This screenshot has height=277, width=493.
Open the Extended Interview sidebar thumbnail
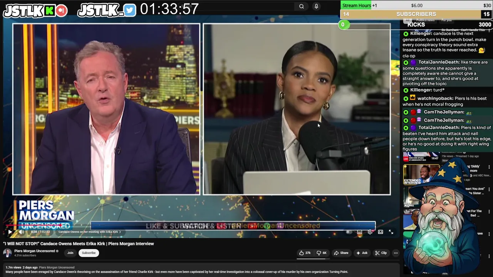[421, 175]
